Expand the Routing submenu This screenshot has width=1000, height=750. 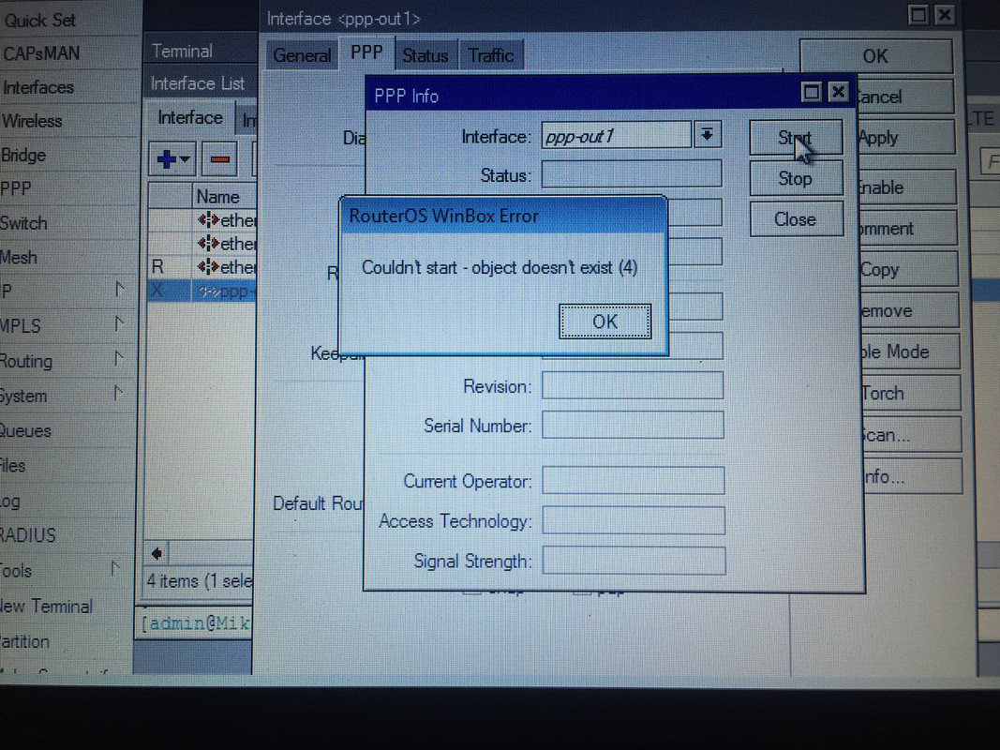118,359
